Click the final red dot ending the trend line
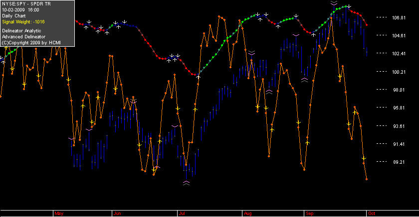The height and width of the screenshot is (217, 419). pyautogui.click(x=367, y=25)
